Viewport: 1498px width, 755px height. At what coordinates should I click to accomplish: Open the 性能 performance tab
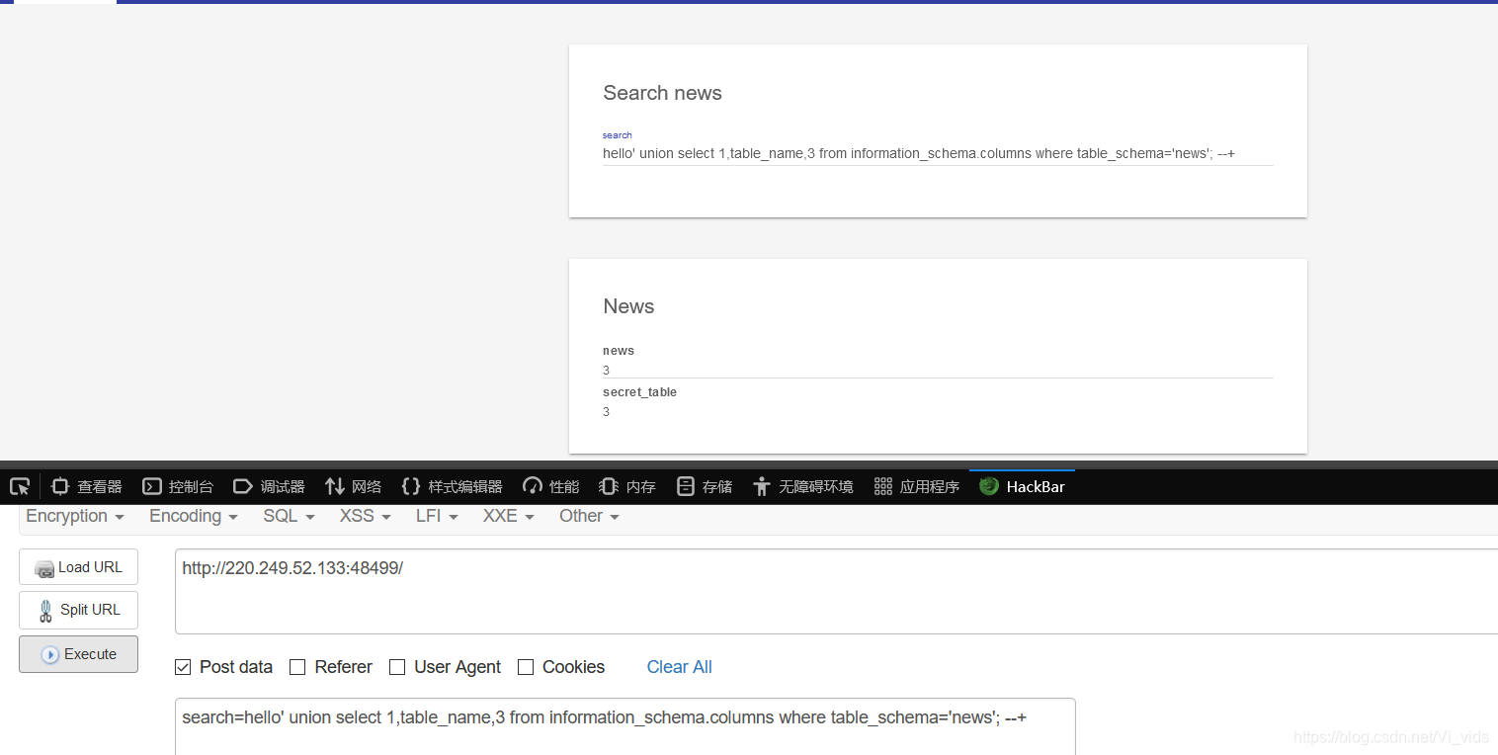pos(550,486)
